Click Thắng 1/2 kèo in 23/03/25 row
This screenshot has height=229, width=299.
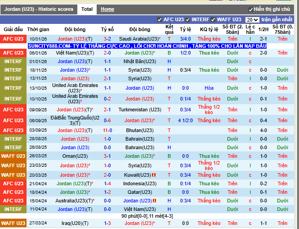209,165
